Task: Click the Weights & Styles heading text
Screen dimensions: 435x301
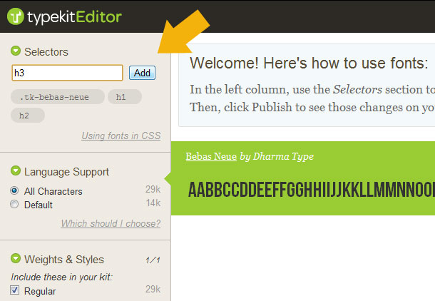Action: [64, 260]
